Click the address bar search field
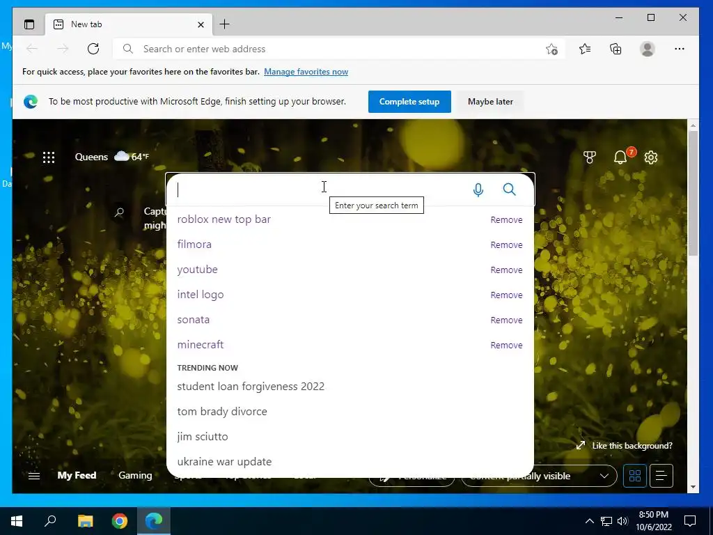Screen dimensions: 713x535 tap(339, 49)
